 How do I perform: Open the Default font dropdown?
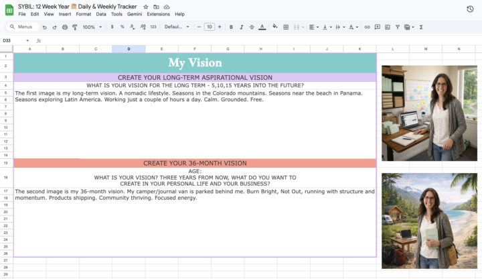(177, 27)
